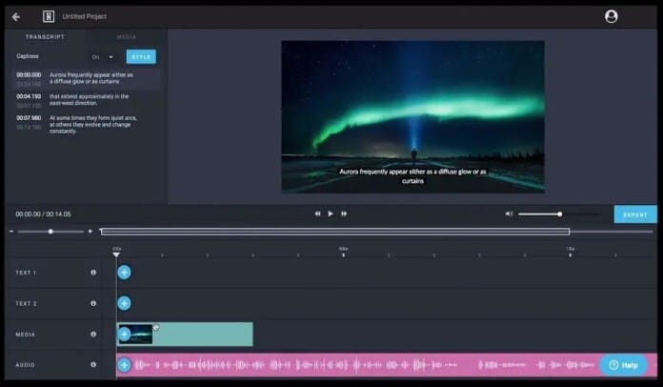This screenshot has height=387, width=663.
Task: Click the Export button
Action: (x=635, y=214)
